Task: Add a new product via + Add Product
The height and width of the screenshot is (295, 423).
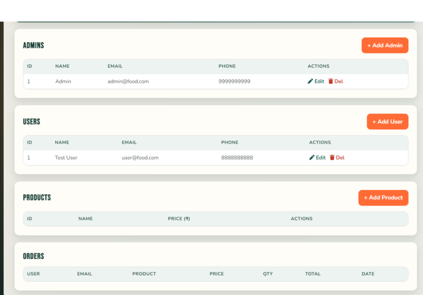Action: 383,197
